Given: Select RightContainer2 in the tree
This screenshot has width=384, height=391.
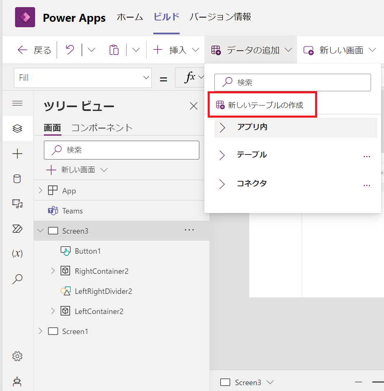Looking at the screenshot, I should tap(102, 271).
